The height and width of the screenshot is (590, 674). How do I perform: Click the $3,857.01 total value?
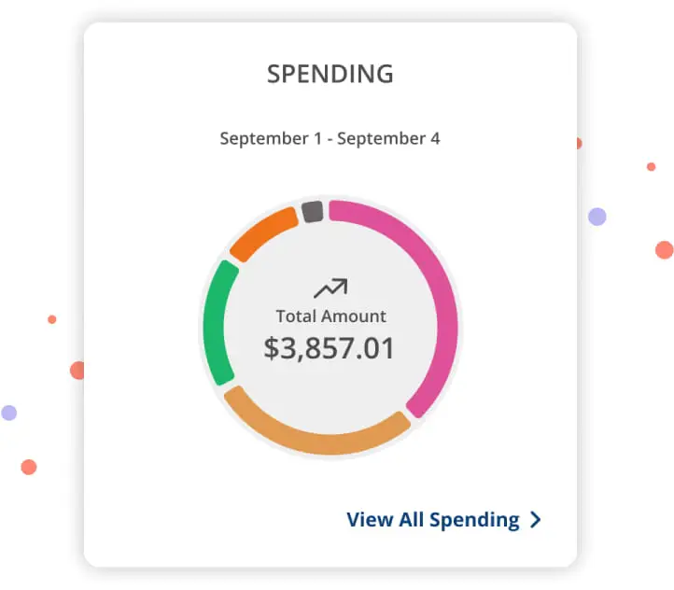[330, 348]
